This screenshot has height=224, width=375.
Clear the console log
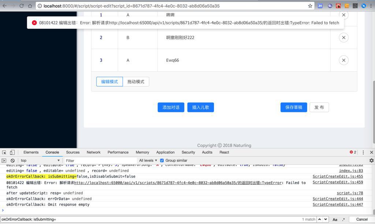point(13,161)
